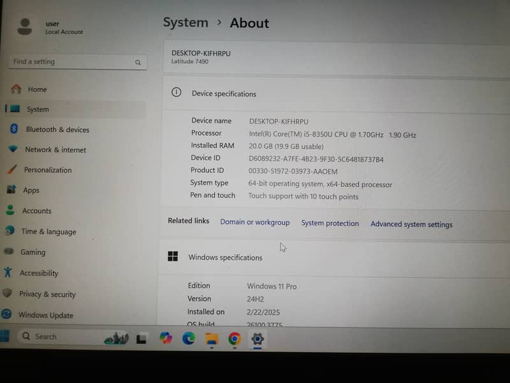
Task: Click the taskbar Search box
Action: point(73,337)
